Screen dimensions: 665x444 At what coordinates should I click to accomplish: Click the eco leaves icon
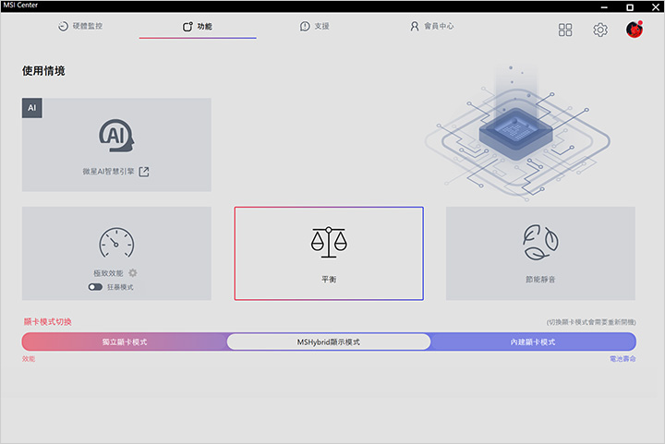540,243
